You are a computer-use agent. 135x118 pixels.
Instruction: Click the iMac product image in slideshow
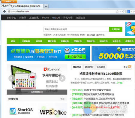[x=23, y=79]
